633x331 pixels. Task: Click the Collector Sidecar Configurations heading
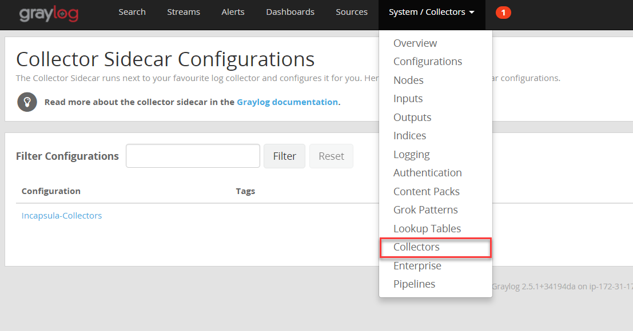click(x=165, y=59)
